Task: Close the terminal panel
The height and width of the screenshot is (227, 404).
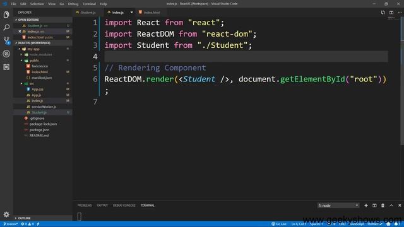Action: [x=400, y=206]
